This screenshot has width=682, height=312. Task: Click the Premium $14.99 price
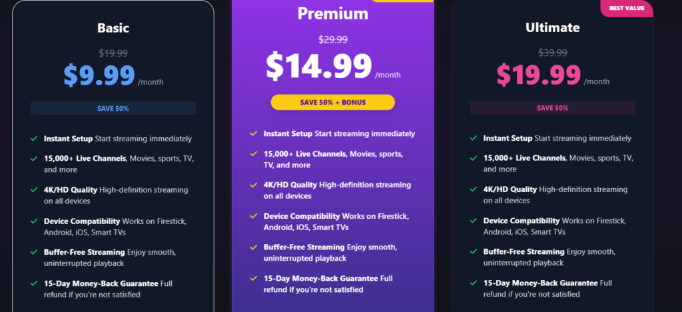tap(318, 65)
